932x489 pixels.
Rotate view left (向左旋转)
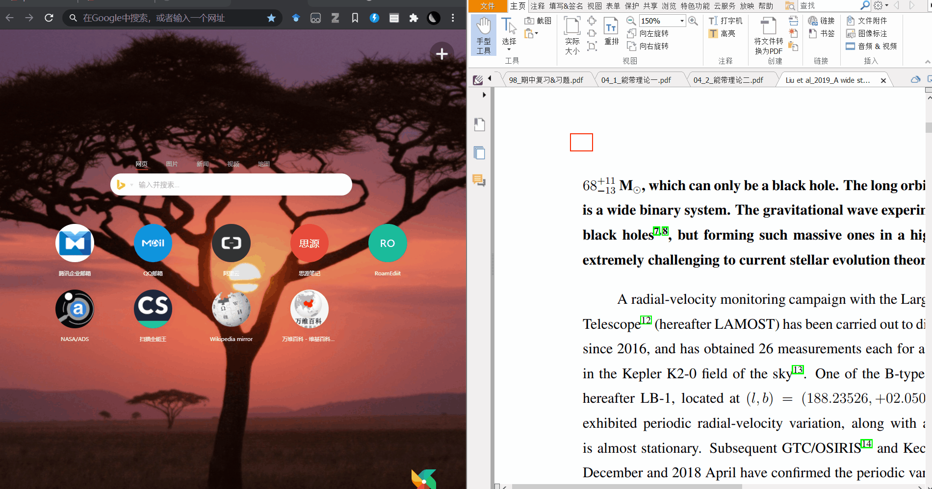coord(648,33)
